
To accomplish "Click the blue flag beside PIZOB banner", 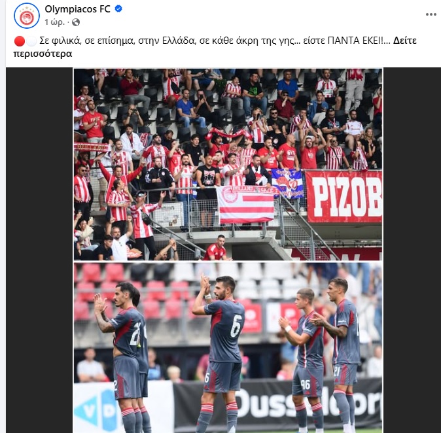I will pos(287,183).
